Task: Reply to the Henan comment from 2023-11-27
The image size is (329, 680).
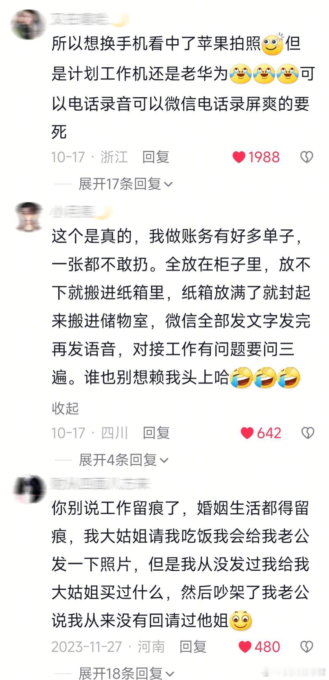Action: pos(193,647)
